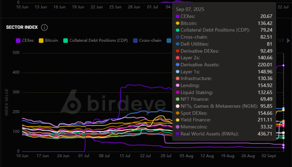Click the '01 Jul' x-axis label
This screenshot has height=167, width=292.
[84, 156]
